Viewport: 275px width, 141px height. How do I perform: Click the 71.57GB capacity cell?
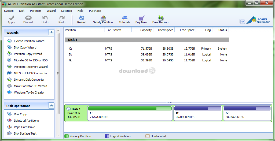click(146, 49)
